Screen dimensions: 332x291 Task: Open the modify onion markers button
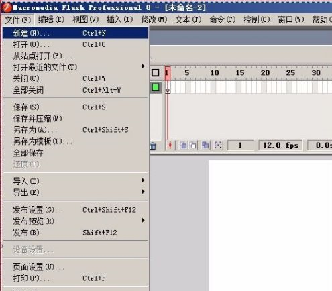click(x=218, y=145)
